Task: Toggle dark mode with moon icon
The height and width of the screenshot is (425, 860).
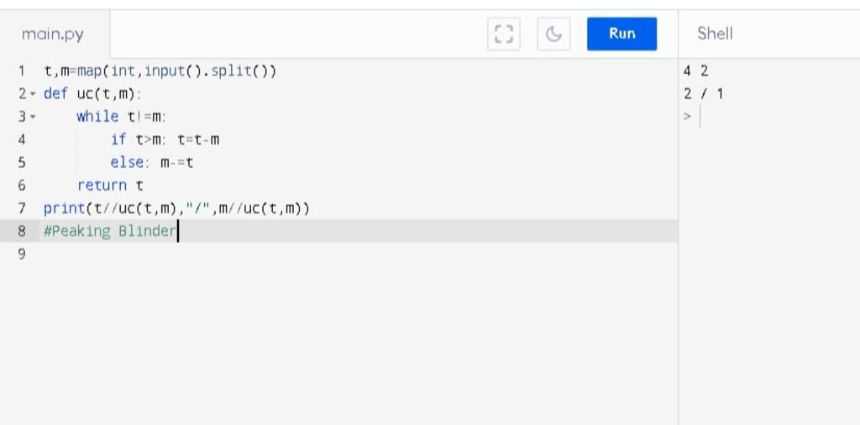Action: pyautogui.click(x=553, y=34)
